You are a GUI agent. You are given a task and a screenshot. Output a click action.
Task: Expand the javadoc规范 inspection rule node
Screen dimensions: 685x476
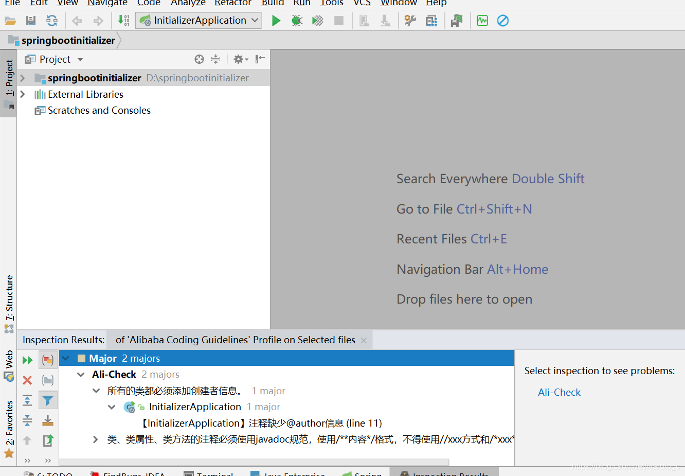[x=96, y=439]
